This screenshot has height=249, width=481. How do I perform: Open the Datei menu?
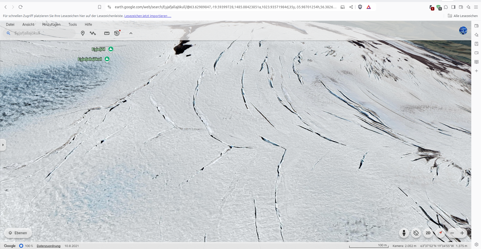pyautogui.click(x=10, y=25)
